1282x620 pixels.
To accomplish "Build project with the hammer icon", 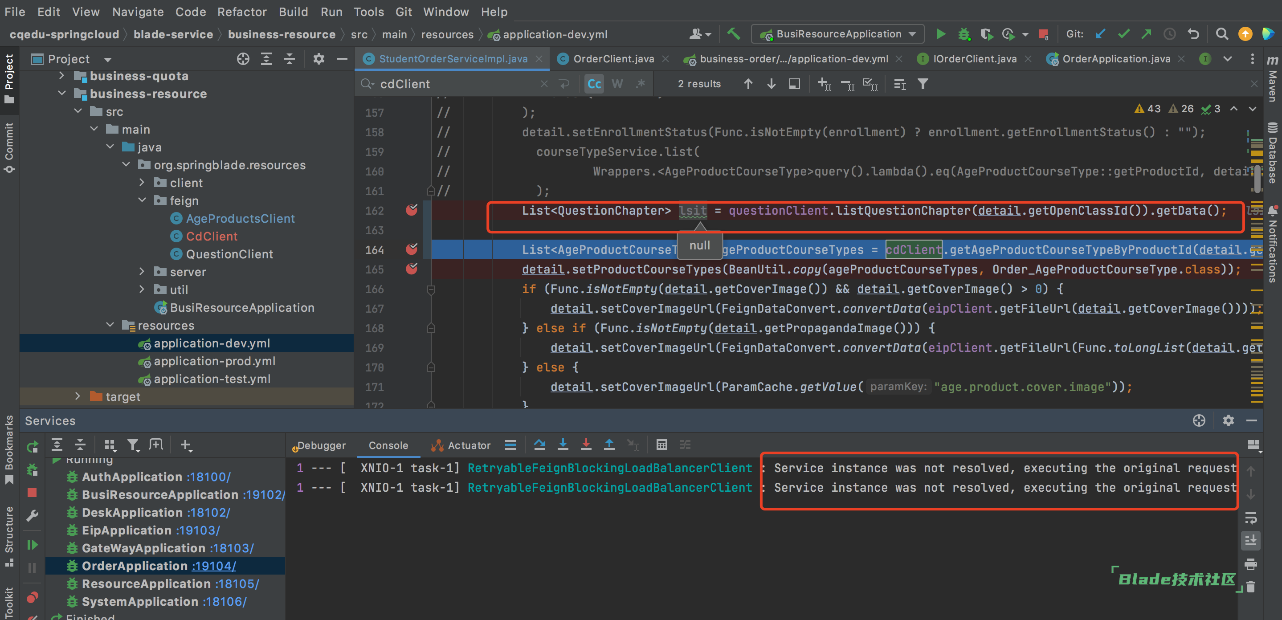I will click(x=734, y=34).
